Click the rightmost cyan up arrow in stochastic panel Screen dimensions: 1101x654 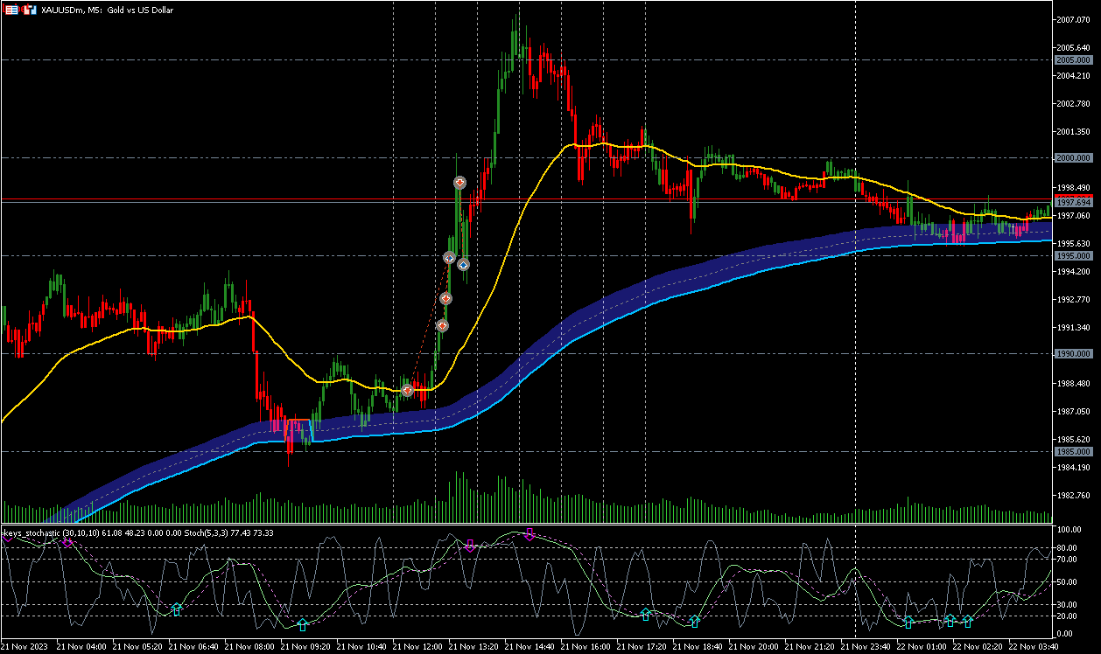(x=967, y=621)
